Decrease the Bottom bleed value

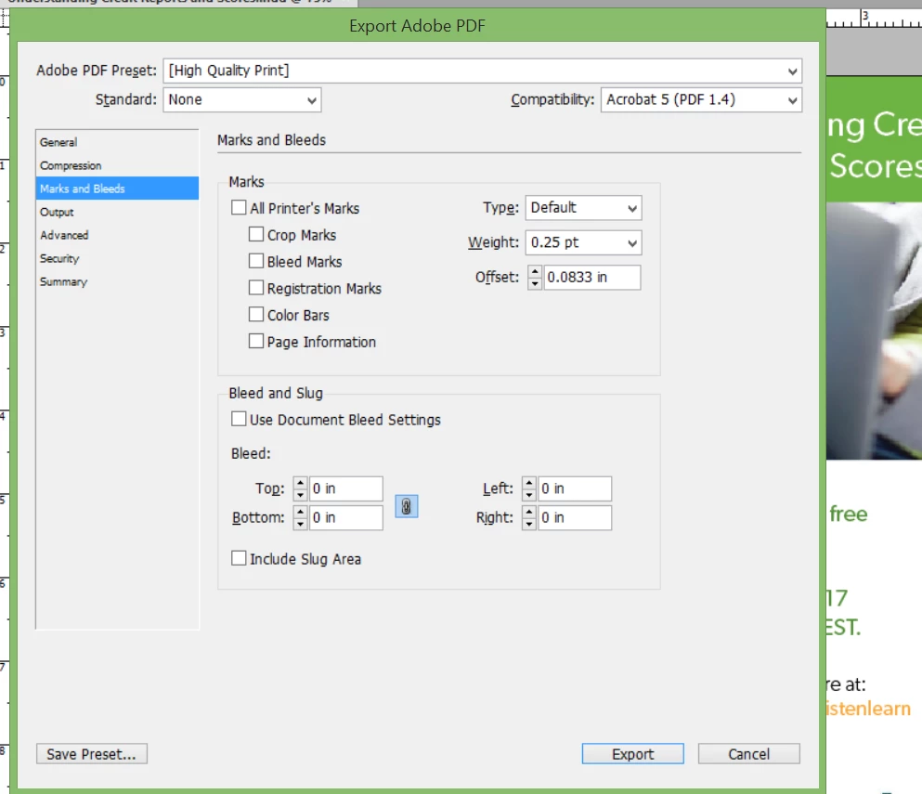click(301, 524)
